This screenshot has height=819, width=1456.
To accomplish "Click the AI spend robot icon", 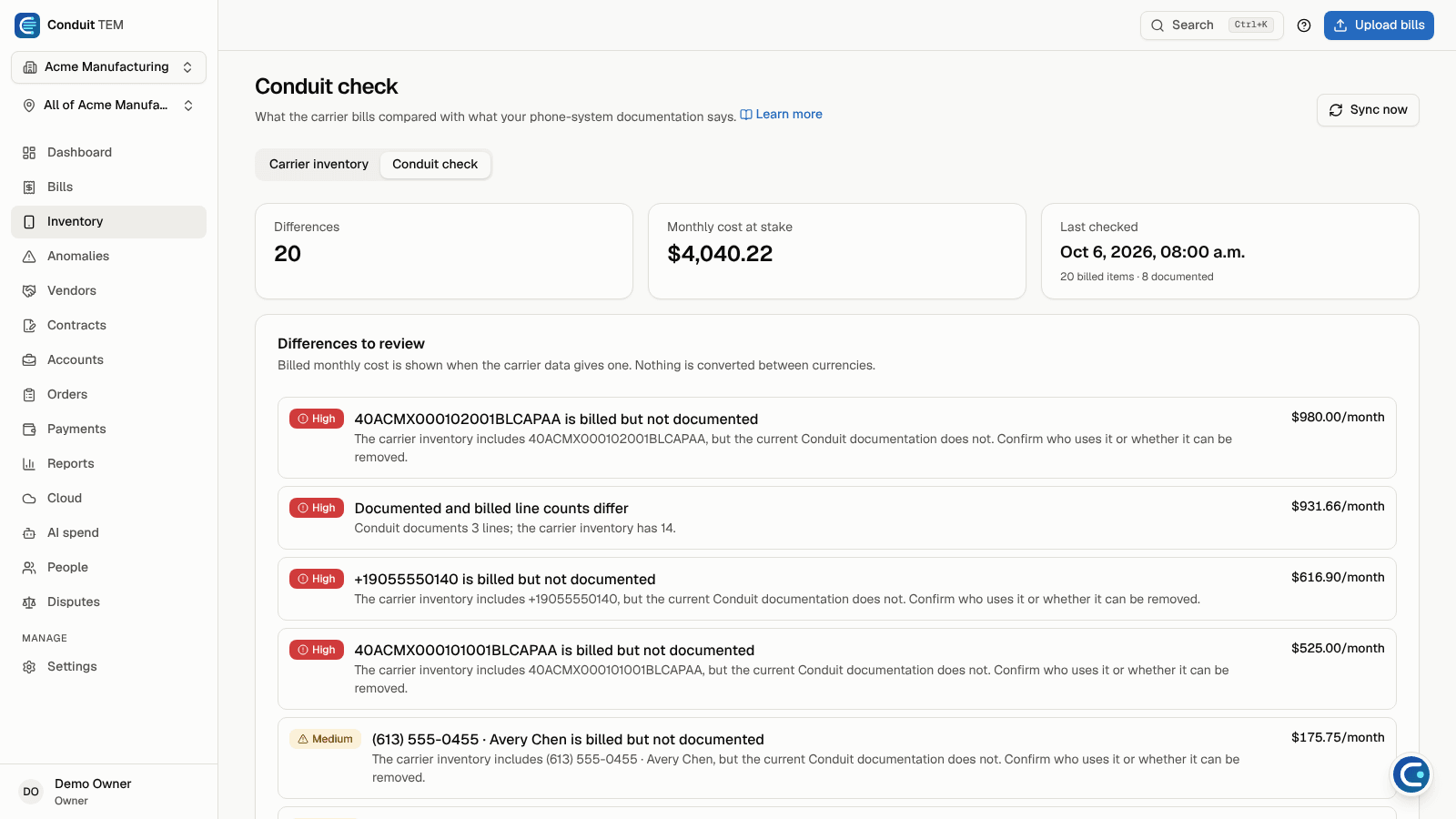I will (29, 533).
